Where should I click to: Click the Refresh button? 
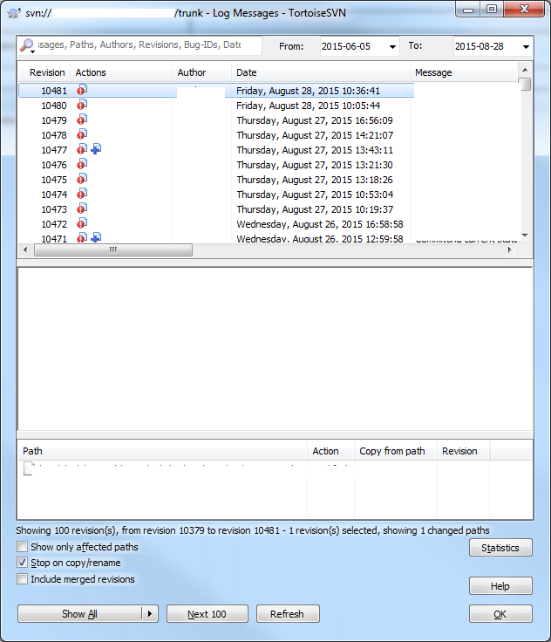(288, 614)
